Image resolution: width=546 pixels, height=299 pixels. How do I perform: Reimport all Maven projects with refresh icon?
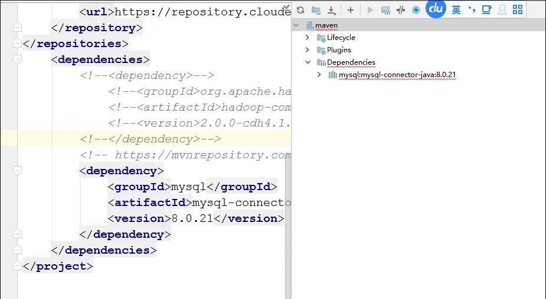(300, 10)
